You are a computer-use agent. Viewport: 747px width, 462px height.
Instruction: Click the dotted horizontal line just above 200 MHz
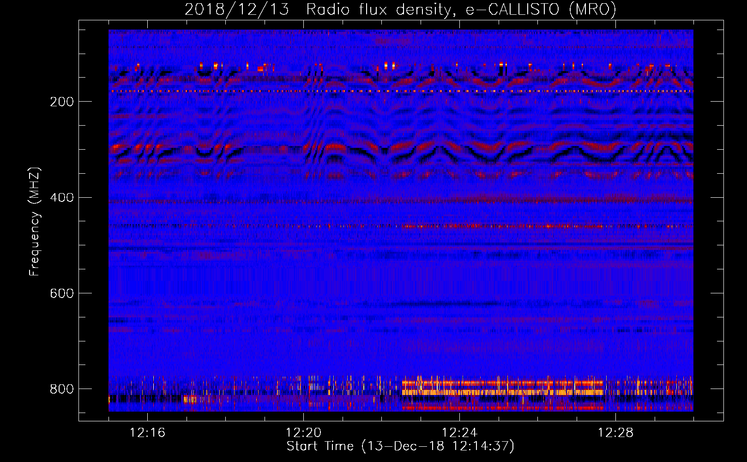tap(401, 91)
